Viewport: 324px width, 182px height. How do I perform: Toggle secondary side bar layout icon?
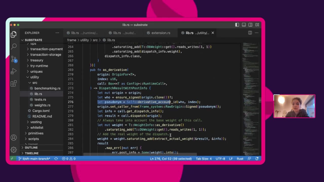(250, 25)
